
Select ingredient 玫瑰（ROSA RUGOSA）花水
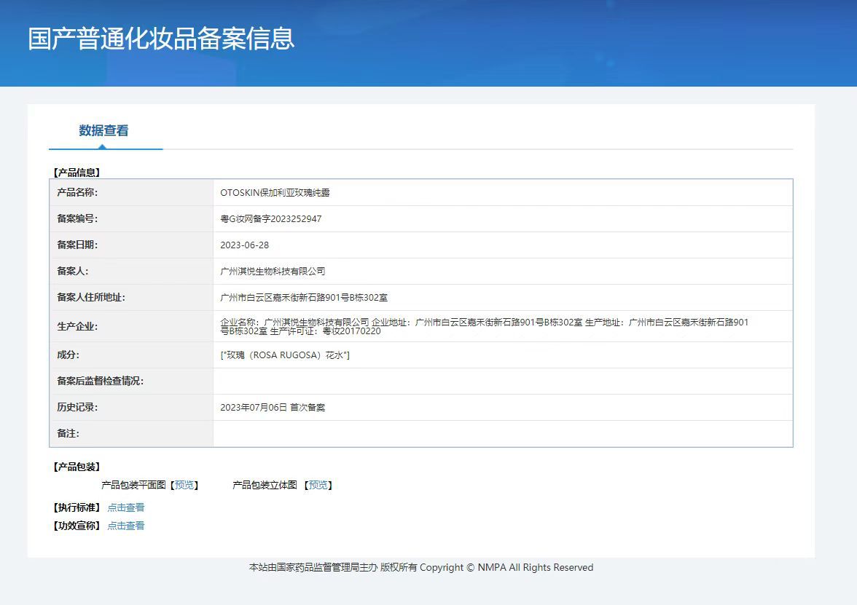[x=285, y=355]
